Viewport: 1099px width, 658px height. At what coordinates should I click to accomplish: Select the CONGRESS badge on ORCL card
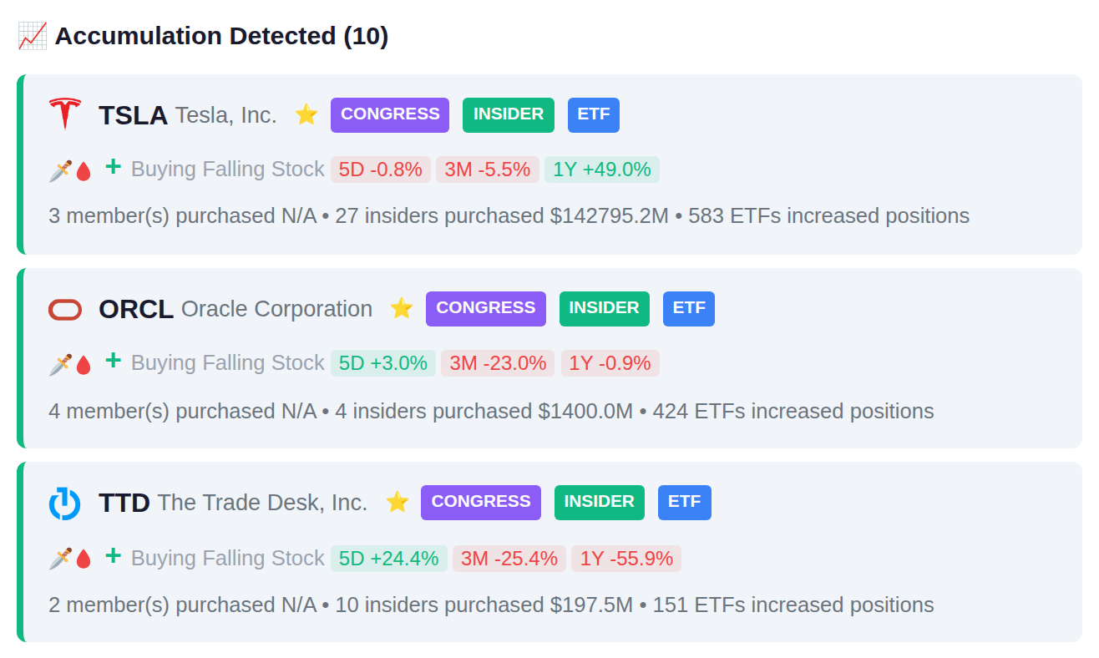[486, 309]
